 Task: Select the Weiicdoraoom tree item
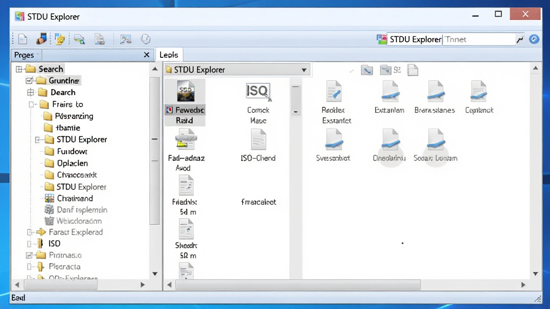pos(73,221)
